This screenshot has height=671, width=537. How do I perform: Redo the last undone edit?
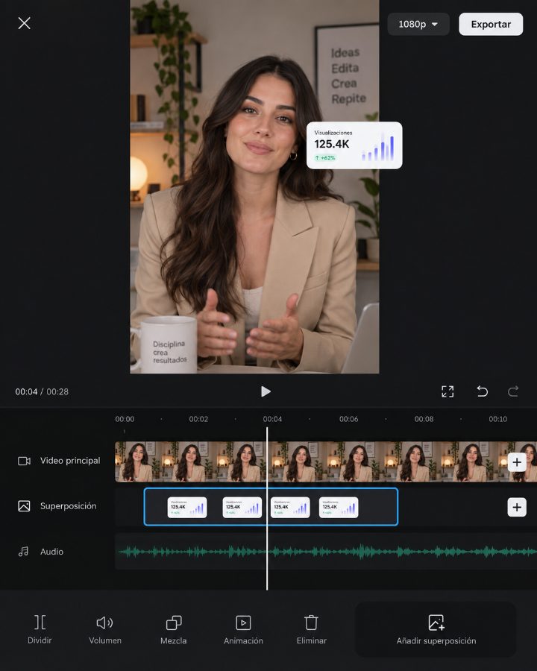click(513, 391)
